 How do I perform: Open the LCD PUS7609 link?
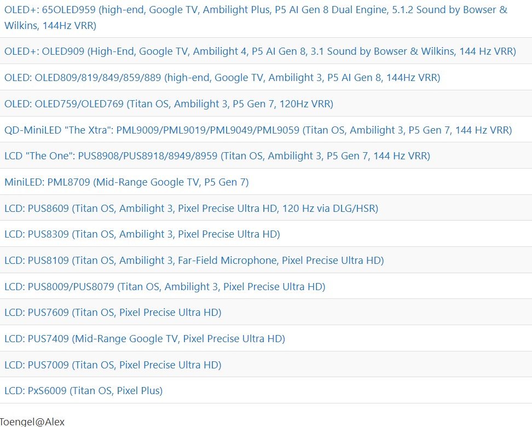pos(113,313)
